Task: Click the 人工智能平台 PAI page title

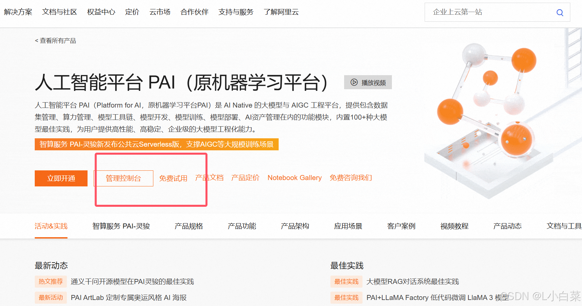Action: [182, 83]
